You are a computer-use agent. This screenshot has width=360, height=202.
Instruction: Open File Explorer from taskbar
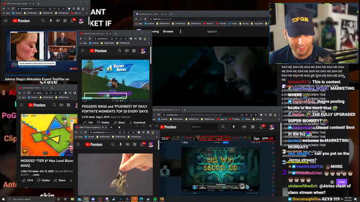(x=73, y=199)
